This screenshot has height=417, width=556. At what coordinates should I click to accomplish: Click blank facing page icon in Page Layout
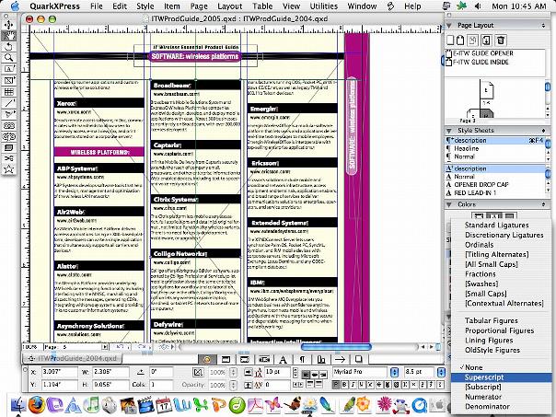click(x=460, y=41)
